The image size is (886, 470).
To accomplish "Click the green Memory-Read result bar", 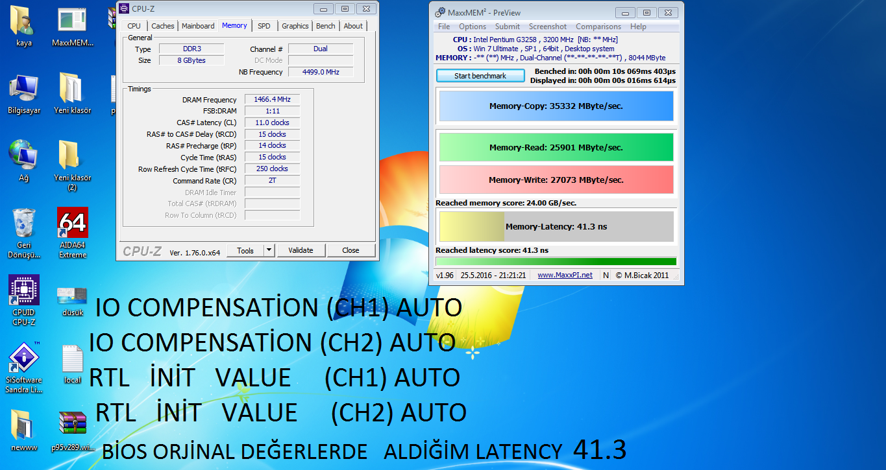I will [x=556, y=147].
